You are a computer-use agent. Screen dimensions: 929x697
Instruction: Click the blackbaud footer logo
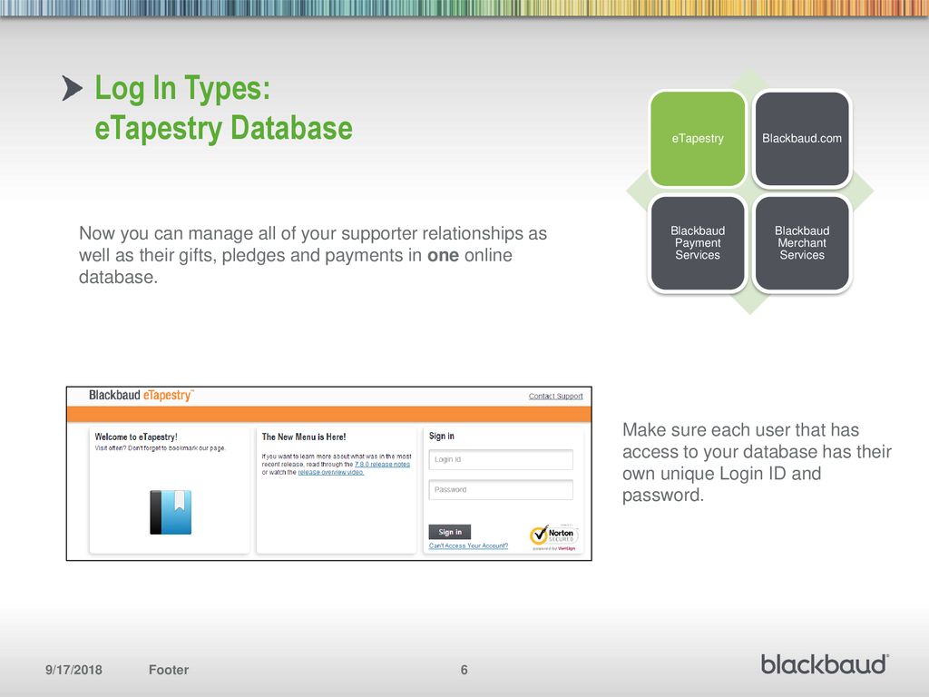pyautogui.click(x=825, y=665)
